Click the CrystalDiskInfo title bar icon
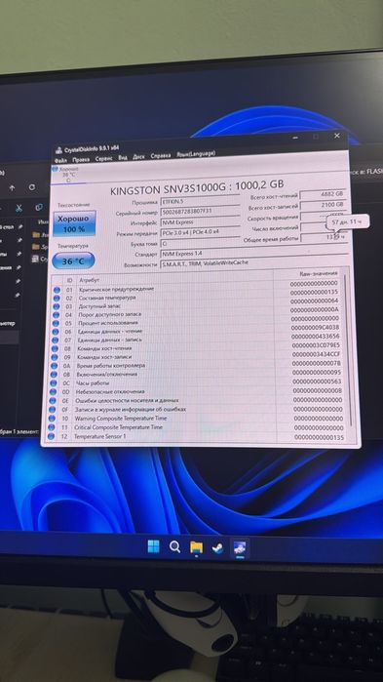The width and height of the screenshot is (383, 682). pos(58,151)
